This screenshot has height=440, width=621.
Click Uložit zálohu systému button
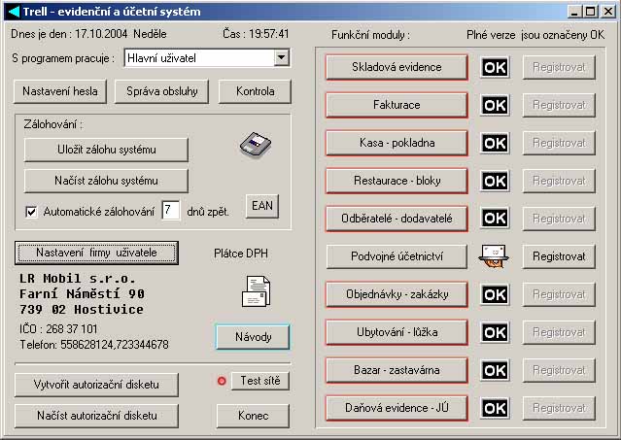[106, 150]
